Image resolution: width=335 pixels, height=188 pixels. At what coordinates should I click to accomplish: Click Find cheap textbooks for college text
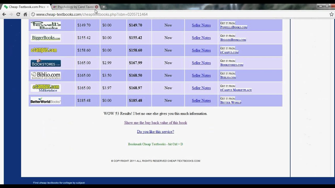click(x=59, y=183)
